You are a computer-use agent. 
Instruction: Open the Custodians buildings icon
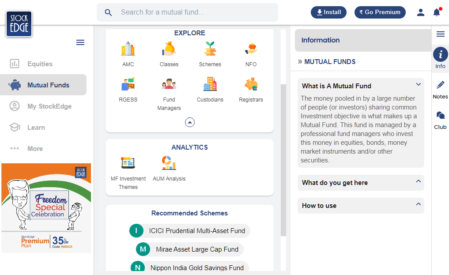[210, 84]
